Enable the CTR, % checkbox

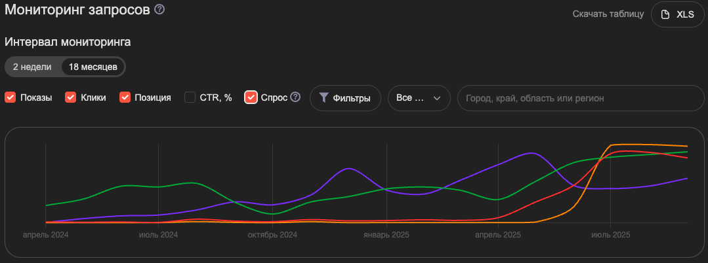point(190,97)
